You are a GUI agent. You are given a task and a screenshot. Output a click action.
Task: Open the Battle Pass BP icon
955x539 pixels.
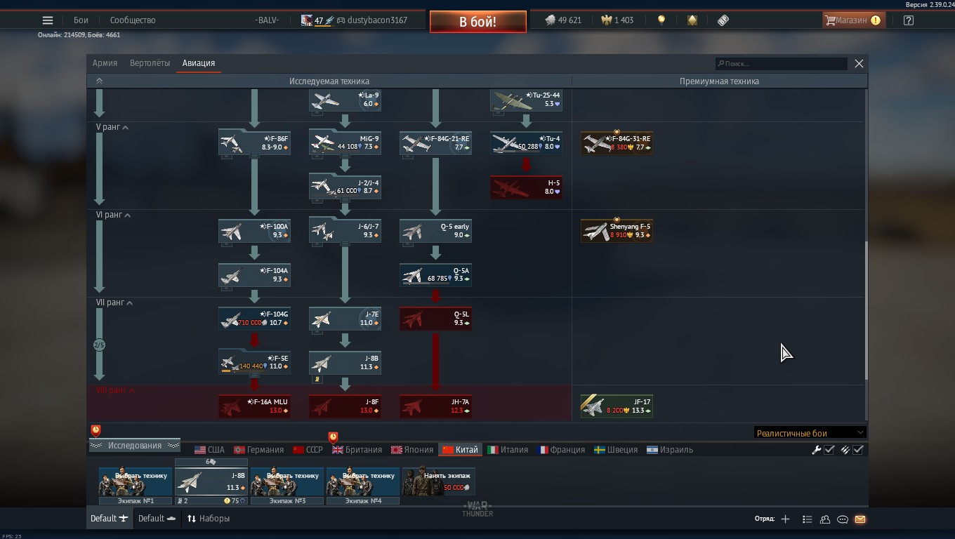723,20
